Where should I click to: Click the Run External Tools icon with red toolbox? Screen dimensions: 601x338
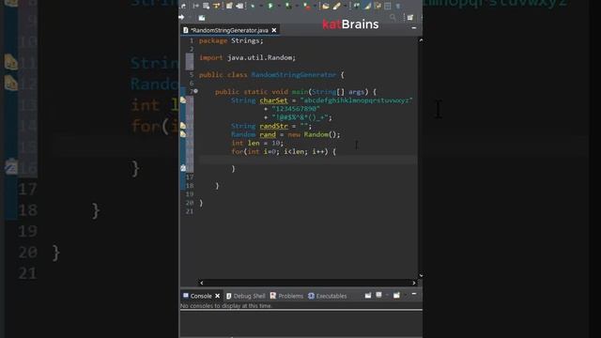tap(307, 7)
